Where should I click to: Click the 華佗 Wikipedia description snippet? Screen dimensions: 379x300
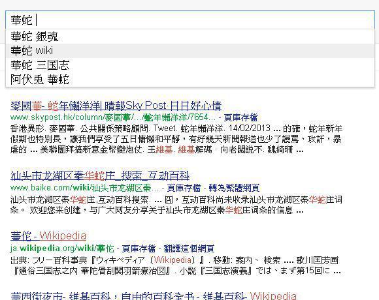coord(176,265)
